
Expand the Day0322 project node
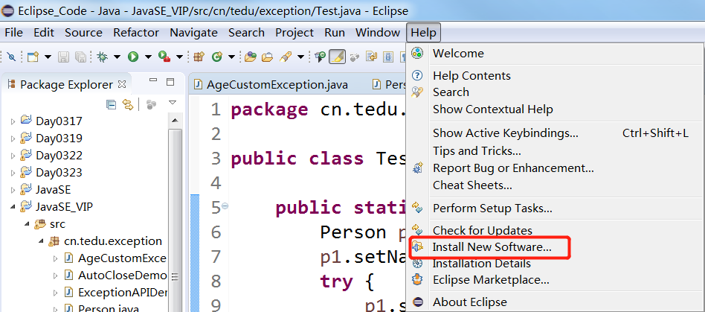pyautogui.click(x=13, y=156)
